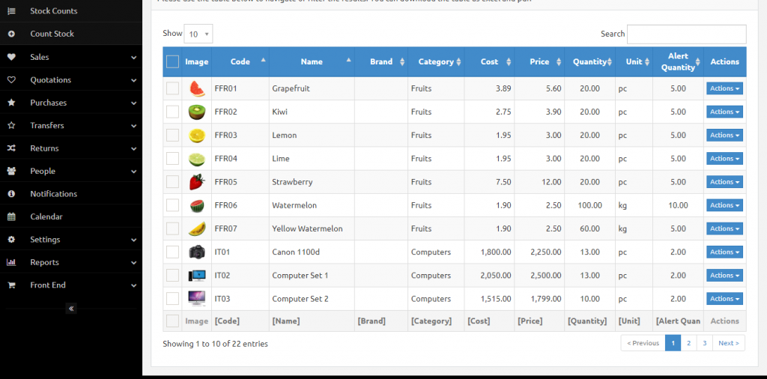Sort by Quantity column arrows
The height and width of the screenshot is (379, 767).
point(610,61)
